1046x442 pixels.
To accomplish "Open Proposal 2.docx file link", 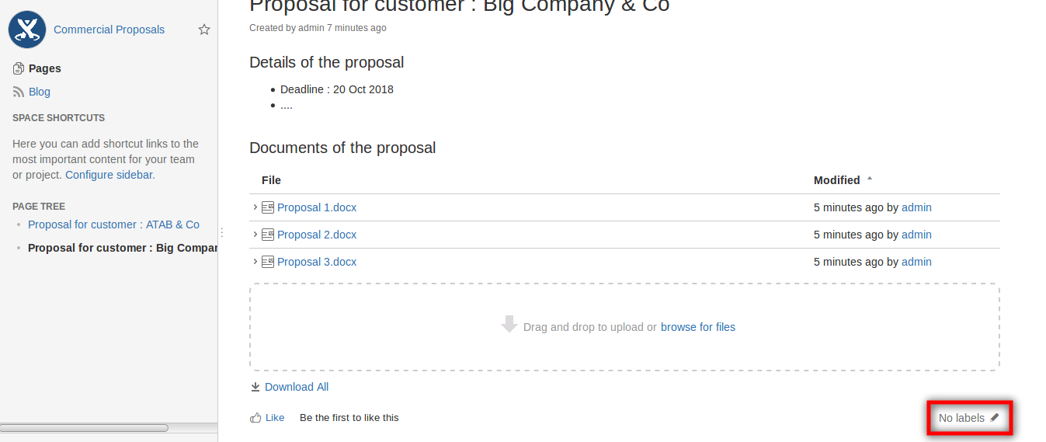I will 317,235.
